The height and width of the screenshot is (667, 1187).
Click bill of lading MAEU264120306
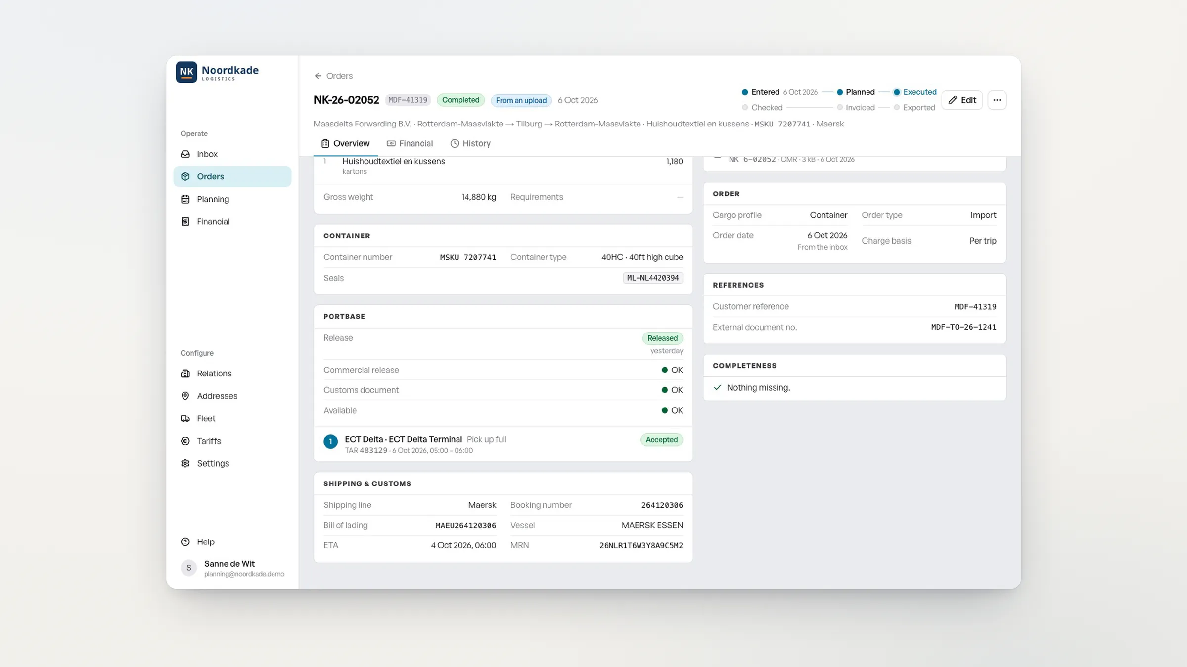[465, 526]
